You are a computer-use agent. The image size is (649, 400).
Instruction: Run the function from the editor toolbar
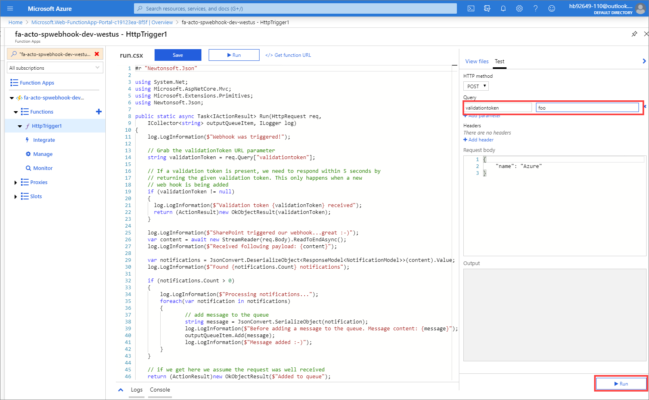[x=234, y=55]
